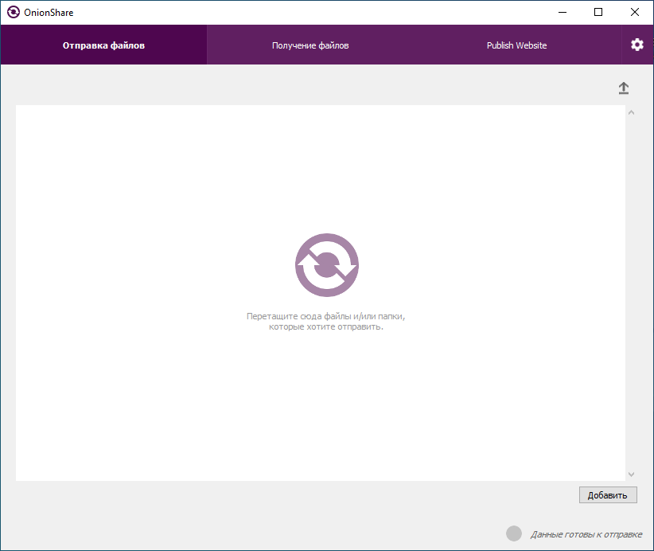
Task: Click the scrollbar down arrow
Action: click(632, 475)
